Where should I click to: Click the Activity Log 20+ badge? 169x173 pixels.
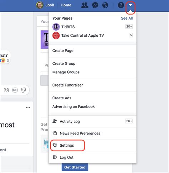pyautogui.click(x=129, y=121)
